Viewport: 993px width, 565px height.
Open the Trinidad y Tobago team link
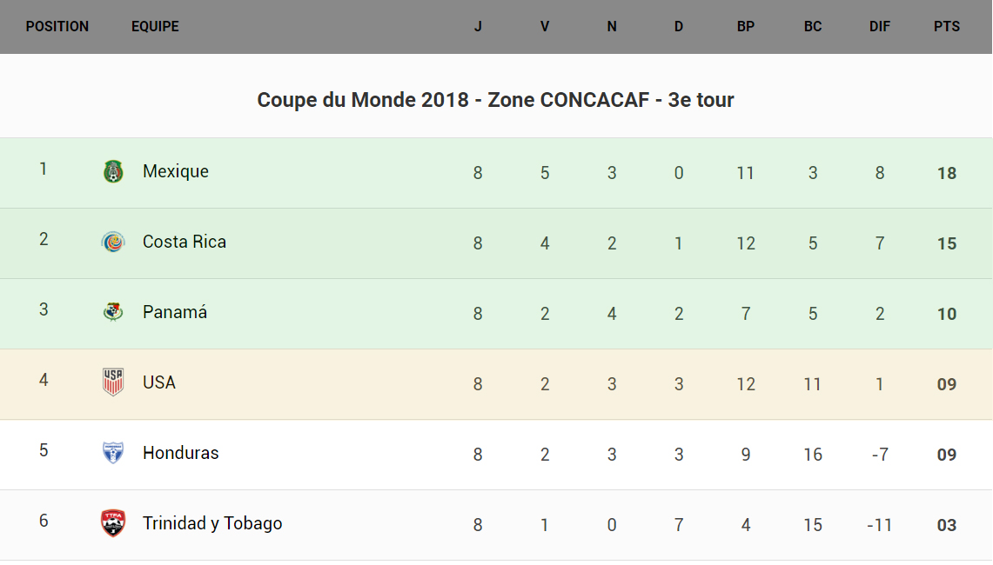coord(212,523)
